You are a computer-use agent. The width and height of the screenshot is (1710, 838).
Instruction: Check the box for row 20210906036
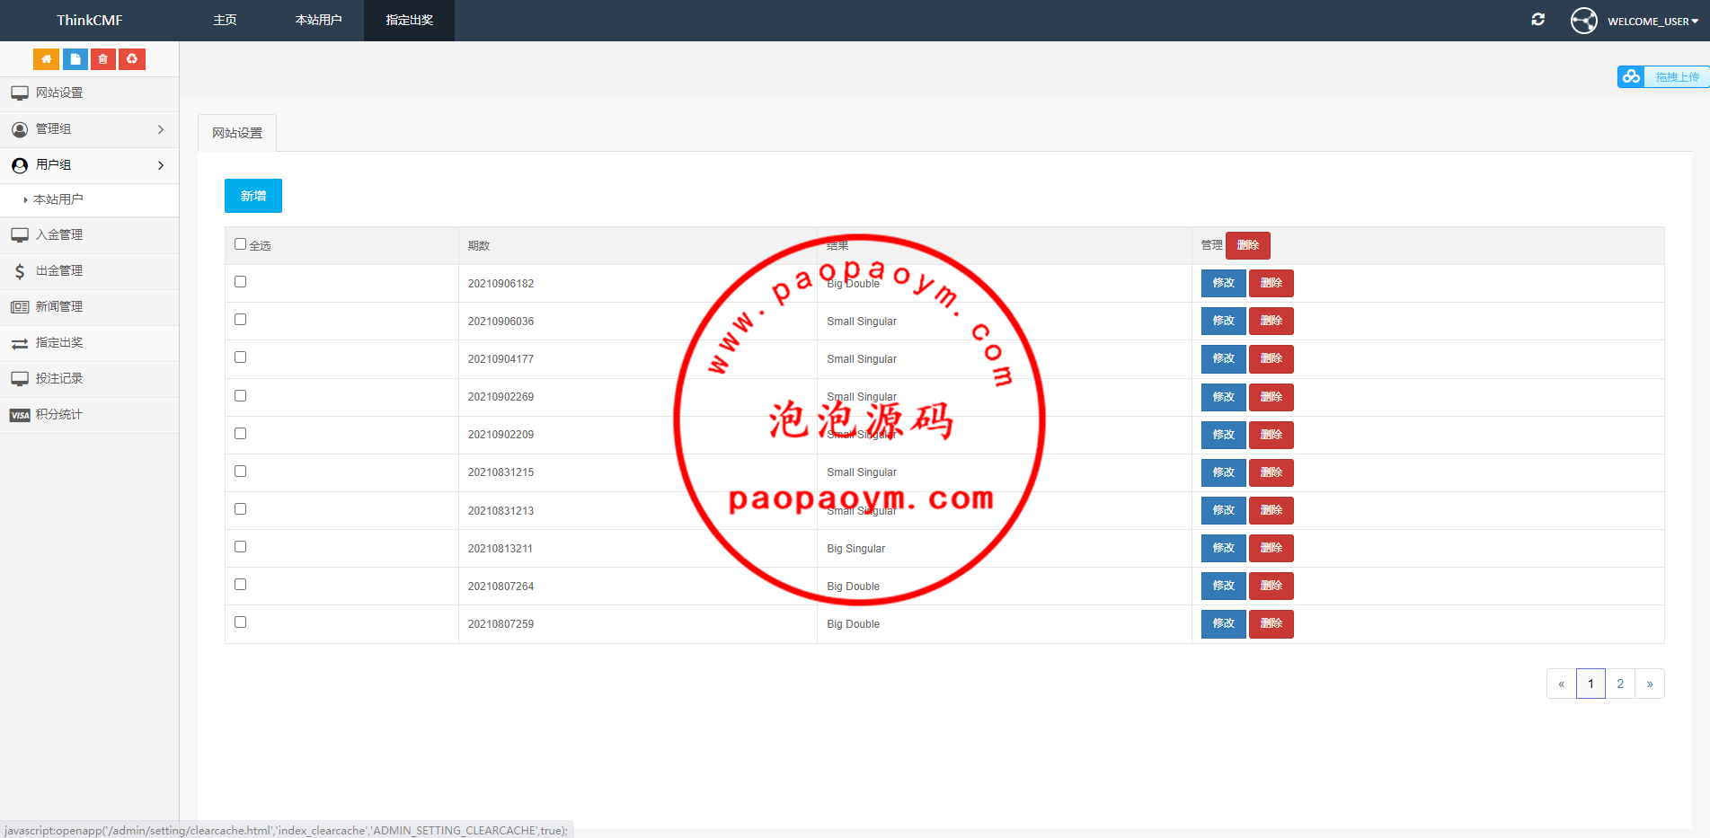click(240, 319)
